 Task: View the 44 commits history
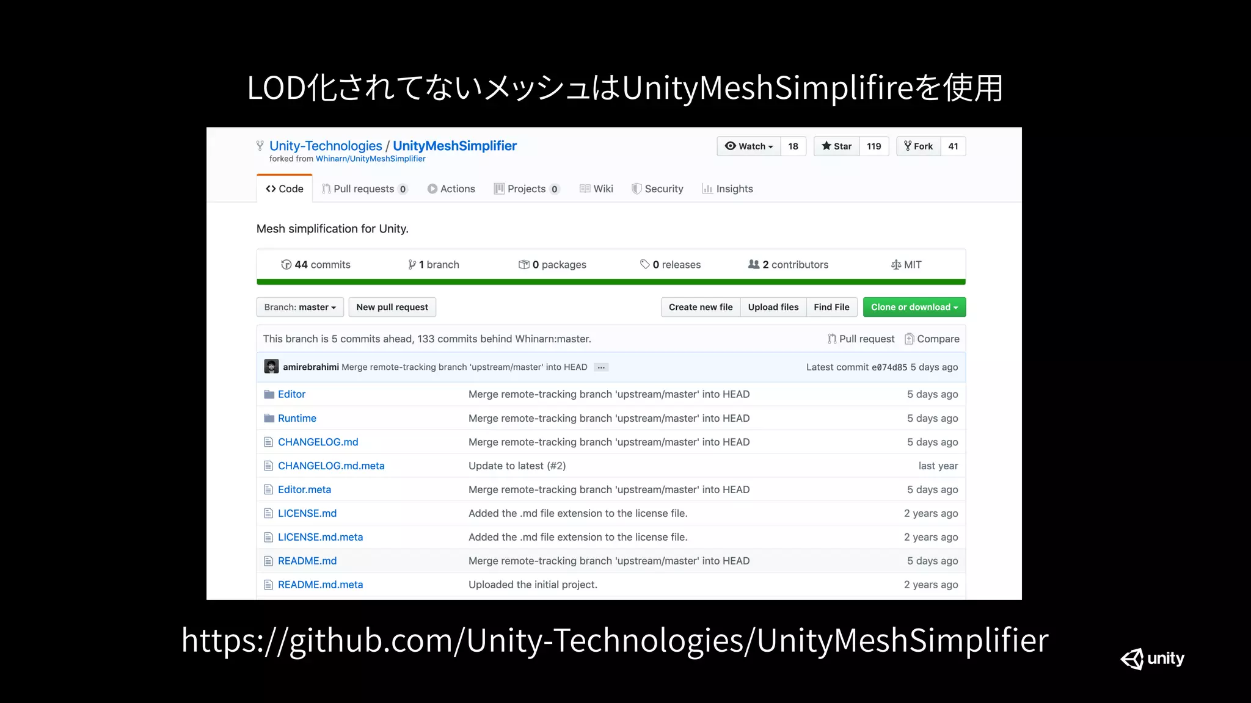[316, 264]
